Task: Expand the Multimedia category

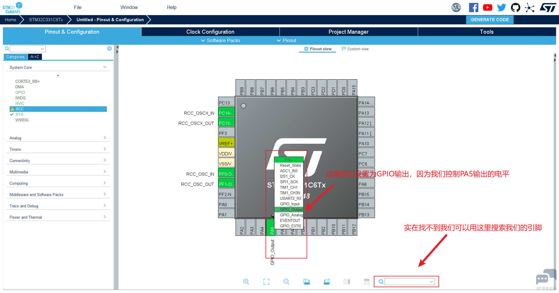Action: tap(105, 172)
